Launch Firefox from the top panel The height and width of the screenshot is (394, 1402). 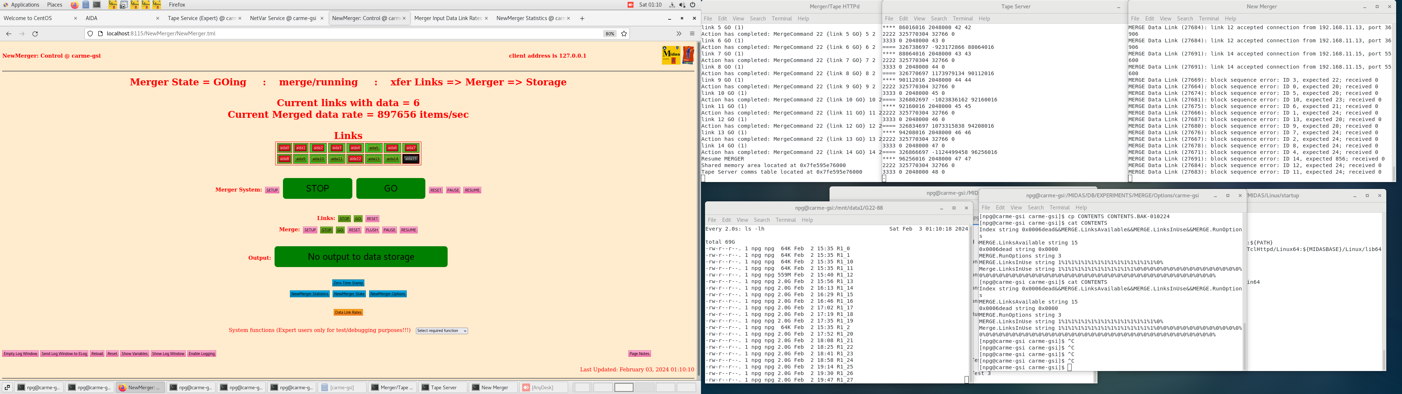tap(74, 5)
